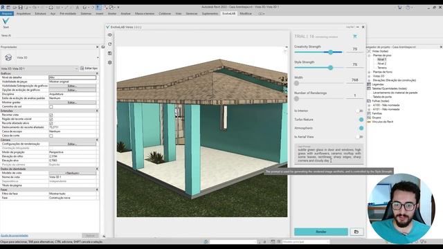
Task: Collapse the Dados de identidade section
Action: coord(97,169)
